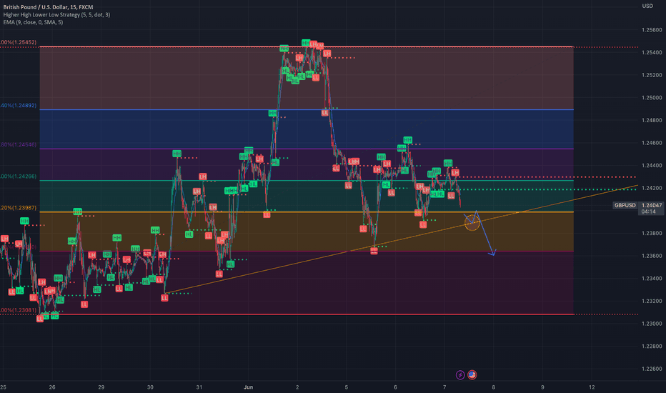Click price axis value 1.23800
The width and height of the screenshot is (666, 393).
point(652,233)
